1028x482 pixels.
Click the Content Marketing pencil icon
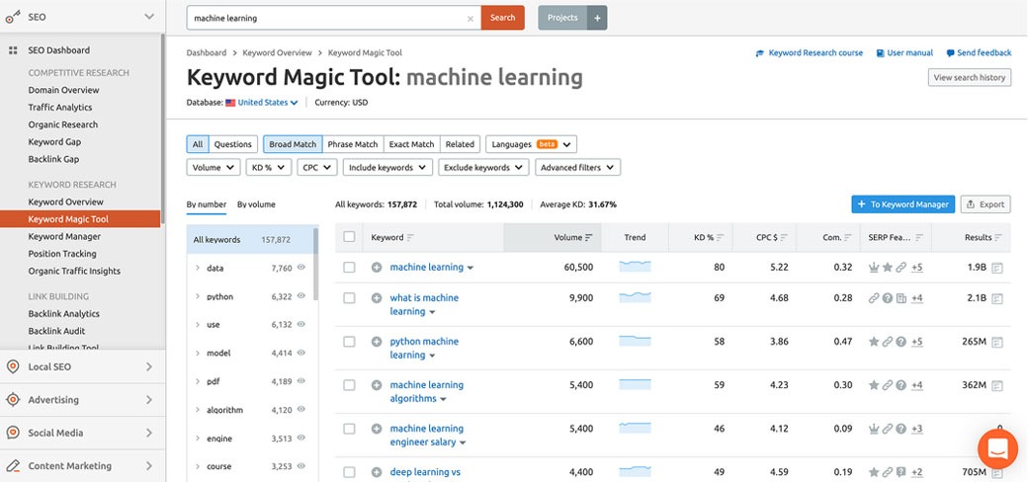(13, 466)
